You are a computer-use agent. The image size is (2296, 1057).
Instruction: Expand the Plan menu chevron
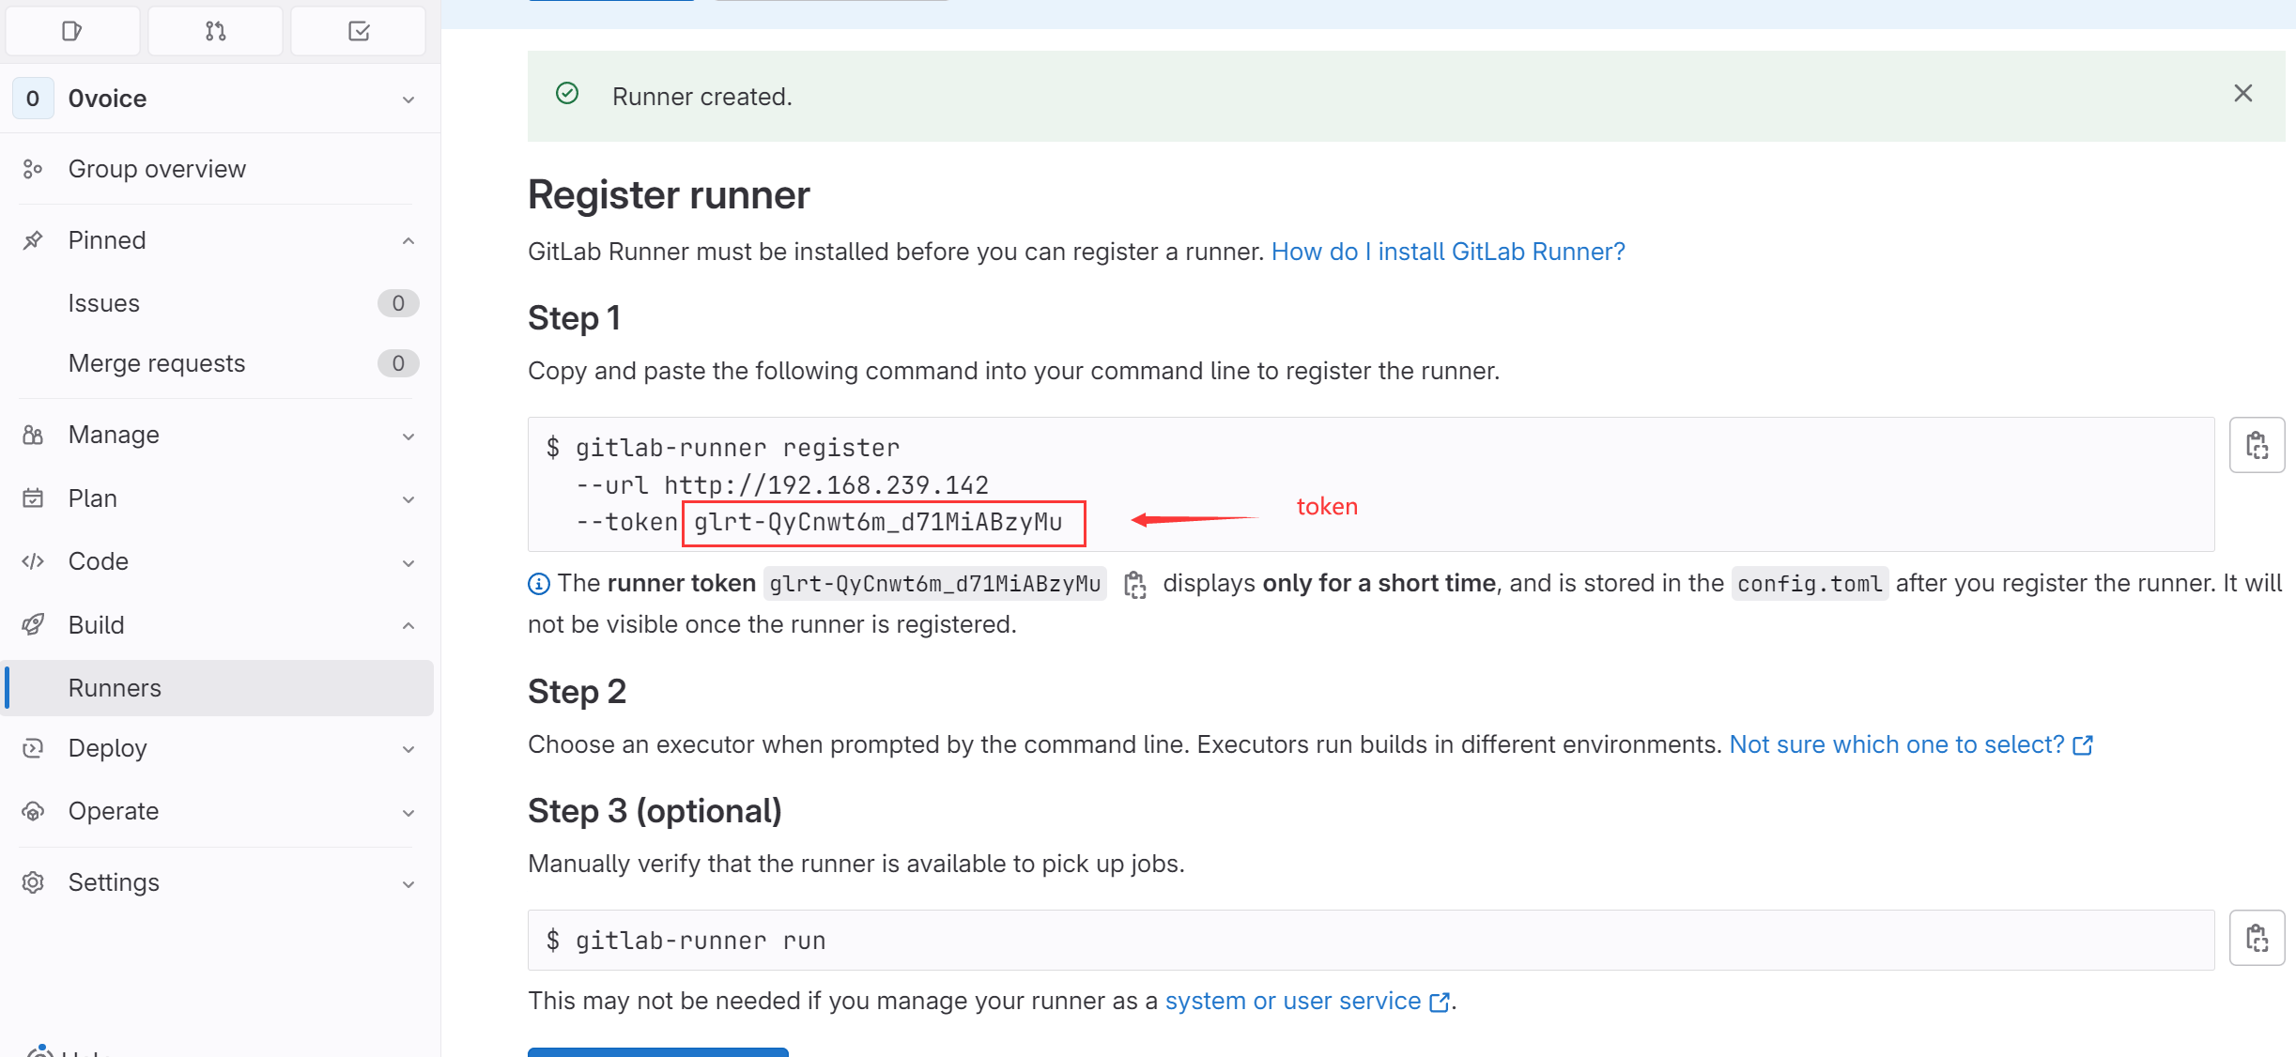pos(408,499)
